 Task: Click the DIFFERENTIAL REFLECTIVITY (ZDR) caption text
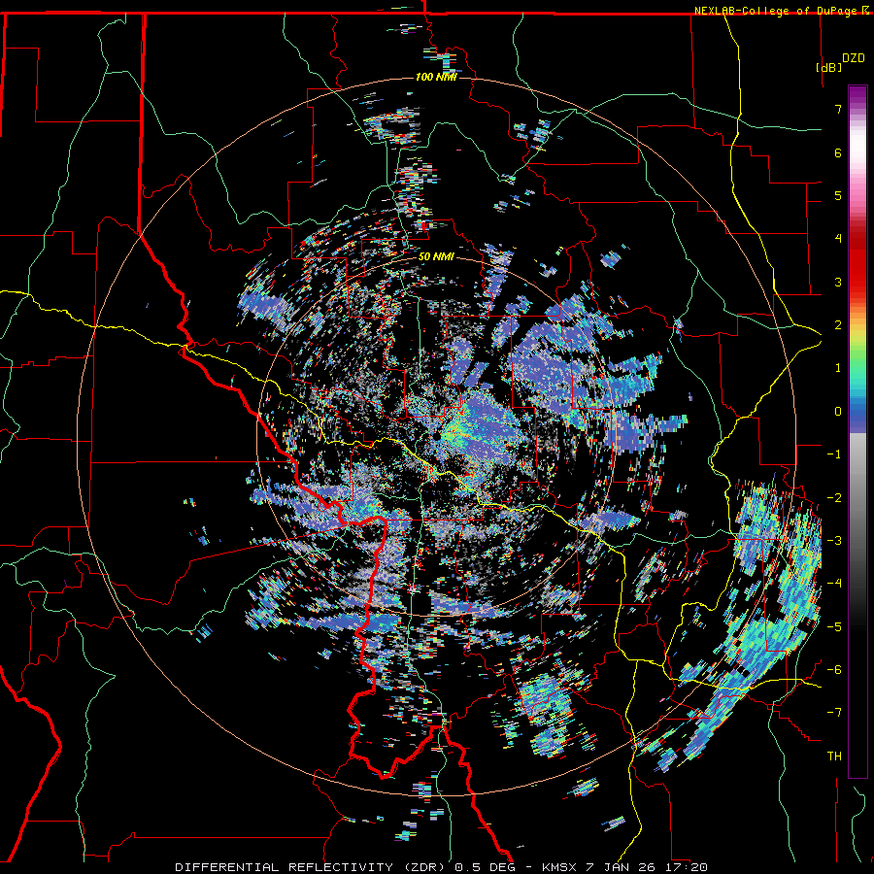tap(312, 867)
